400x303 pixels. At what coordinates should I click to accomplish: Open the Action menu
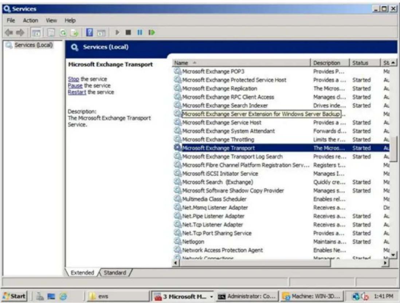[x=30, y=20]
